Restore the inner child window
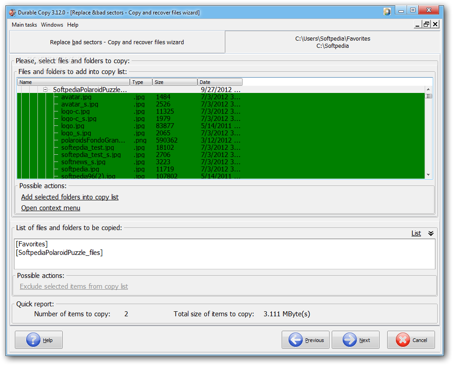The width and height of the screenshot is (453, 365). (x=426, y=24)
